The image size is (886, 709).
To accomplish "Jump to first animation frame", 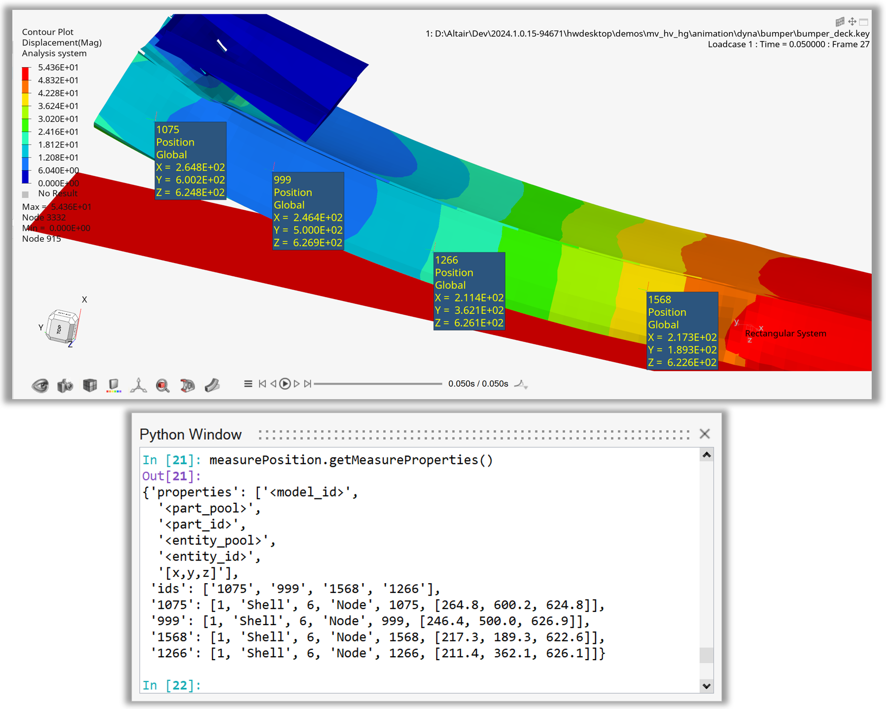I will (x=262, y=383).
